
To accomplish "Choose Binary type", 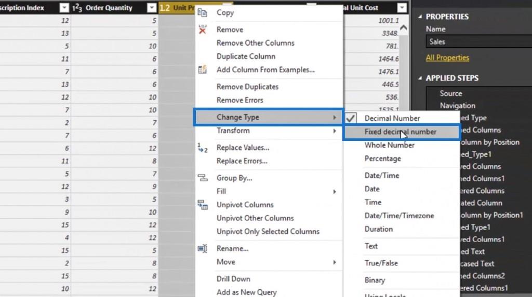I will (x=375, y=280).
